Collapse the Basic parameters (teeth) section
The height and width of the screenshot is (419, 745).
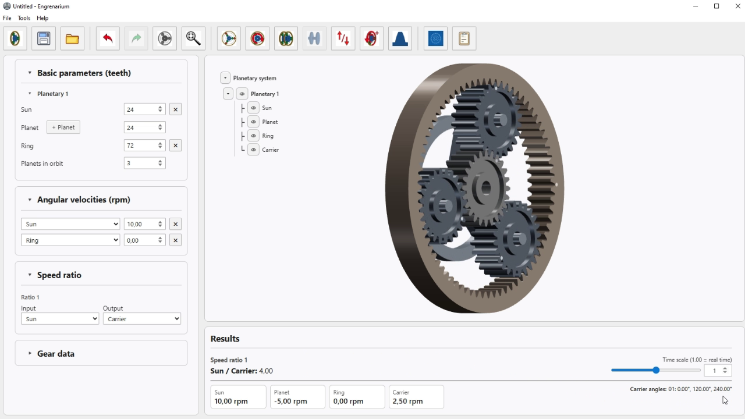pyautogui.click(x=30, y=73)
